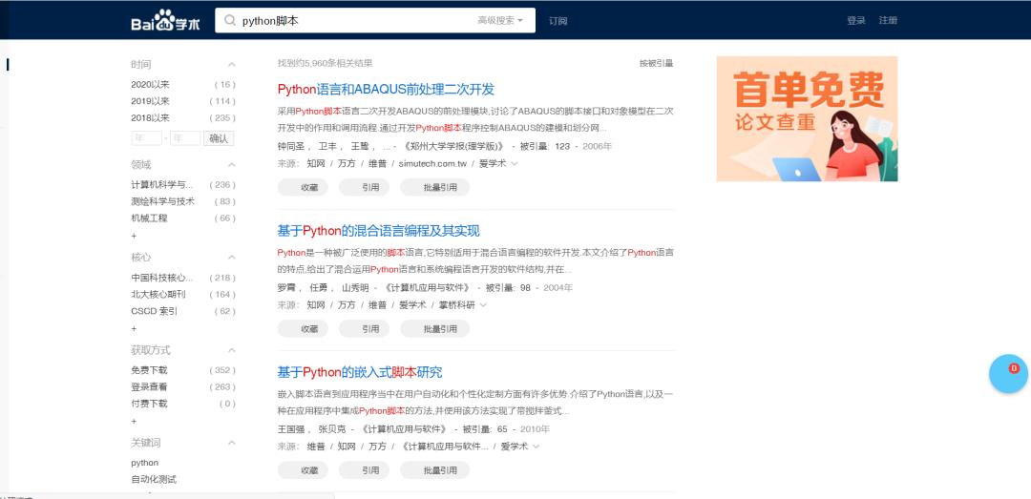The height and width of the screenshot is (499, 1031).
Task: Click 批量引用 for 嵌入式脚本研究 paper
Action: coord(434,470)
